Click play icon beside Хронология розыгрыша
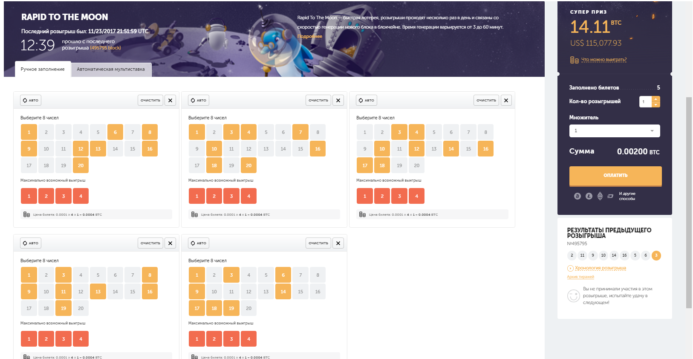Screen dimensions: 693x359 click(x=570, y=268)
